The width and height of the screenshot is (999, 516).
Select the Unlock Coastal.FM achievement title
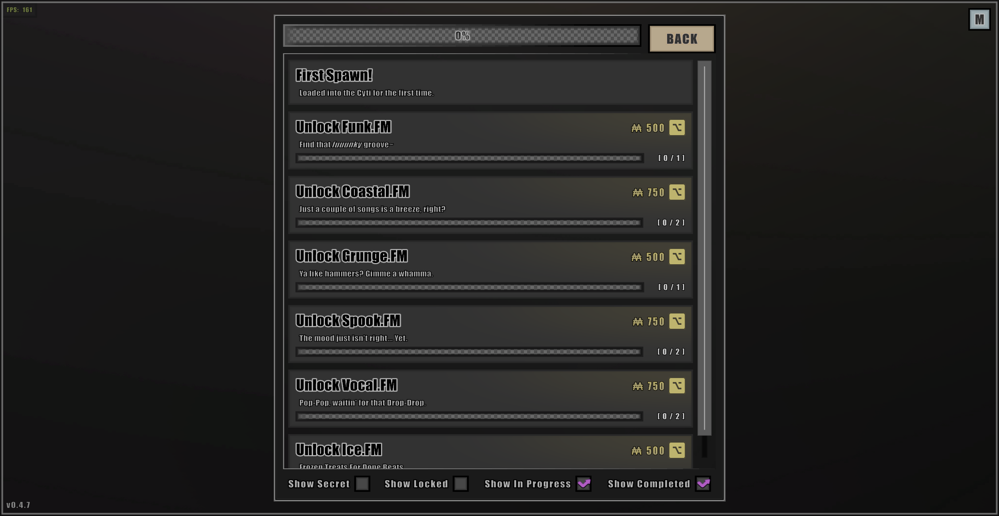(x=352, y=192)
